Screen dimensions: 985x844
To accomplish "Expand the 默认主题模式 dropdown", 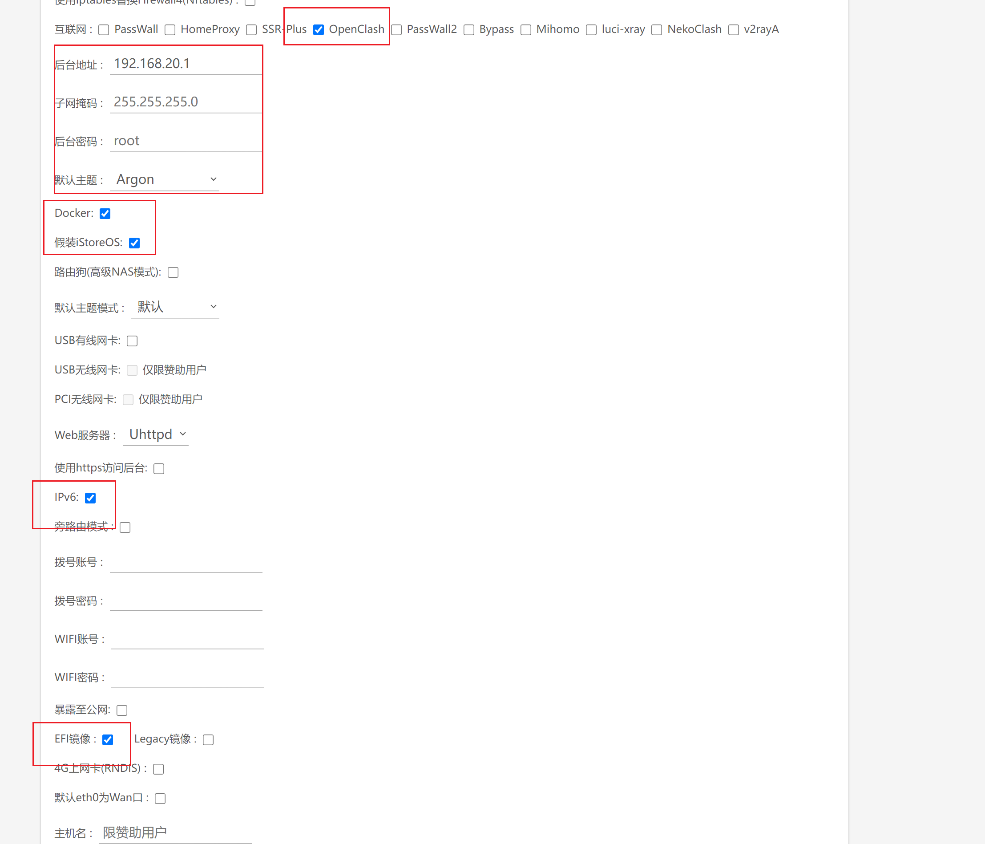I will pos(175,307).
